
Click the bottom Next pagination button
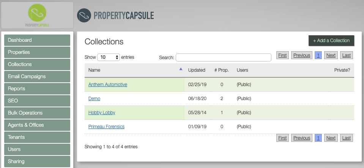coord(331,138)
